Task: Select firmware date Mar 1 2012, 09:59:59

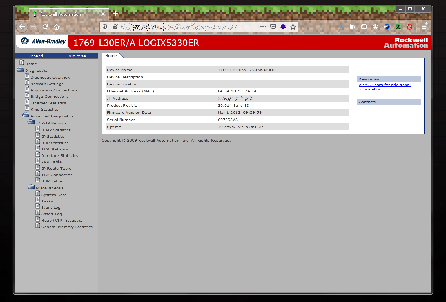Action: [x=240, y=112]
